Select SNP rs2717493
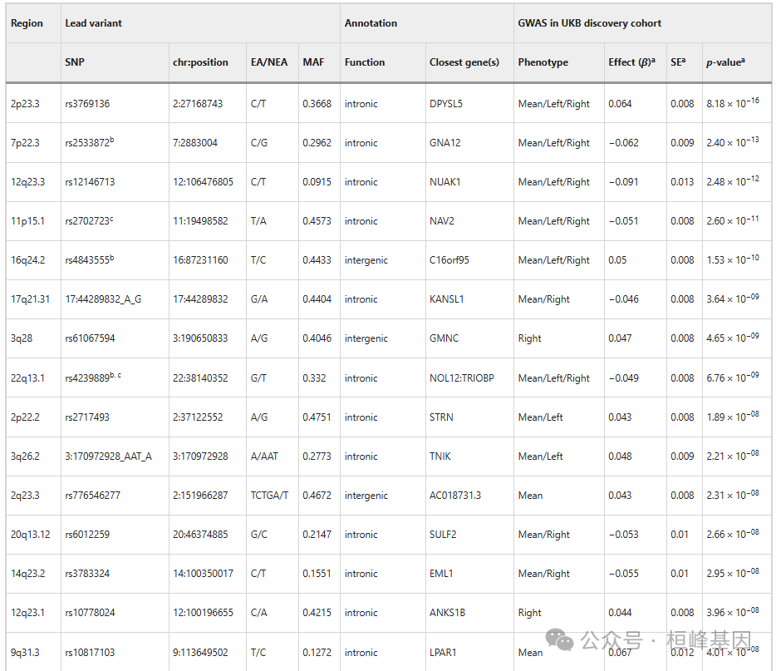776x671 pixels. coord(87,417)
